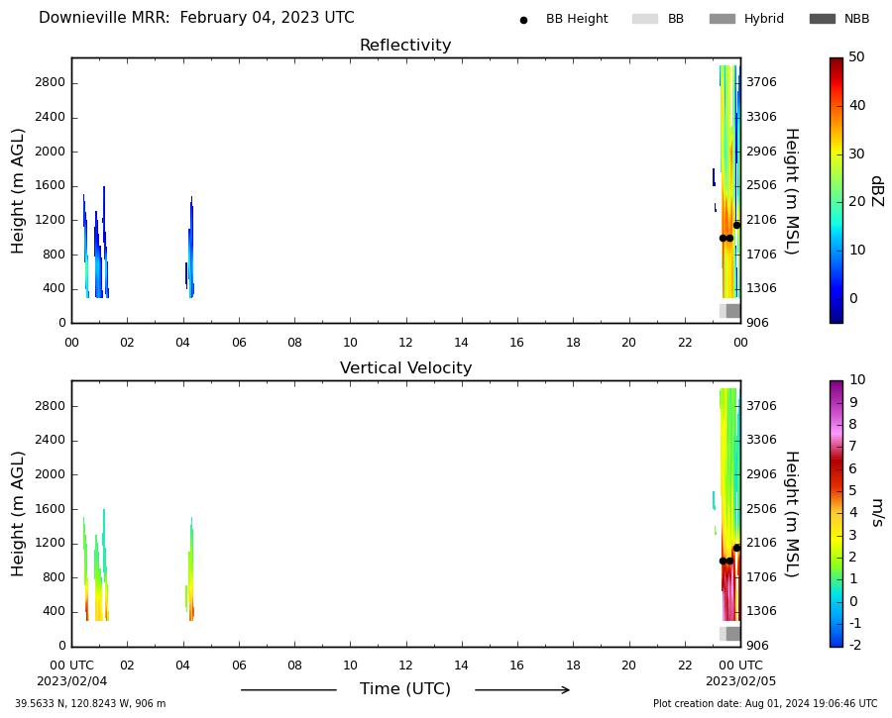Click the 'Plot creation date' footer text
This screenshot has width=892, height=718.
[765, 704]
